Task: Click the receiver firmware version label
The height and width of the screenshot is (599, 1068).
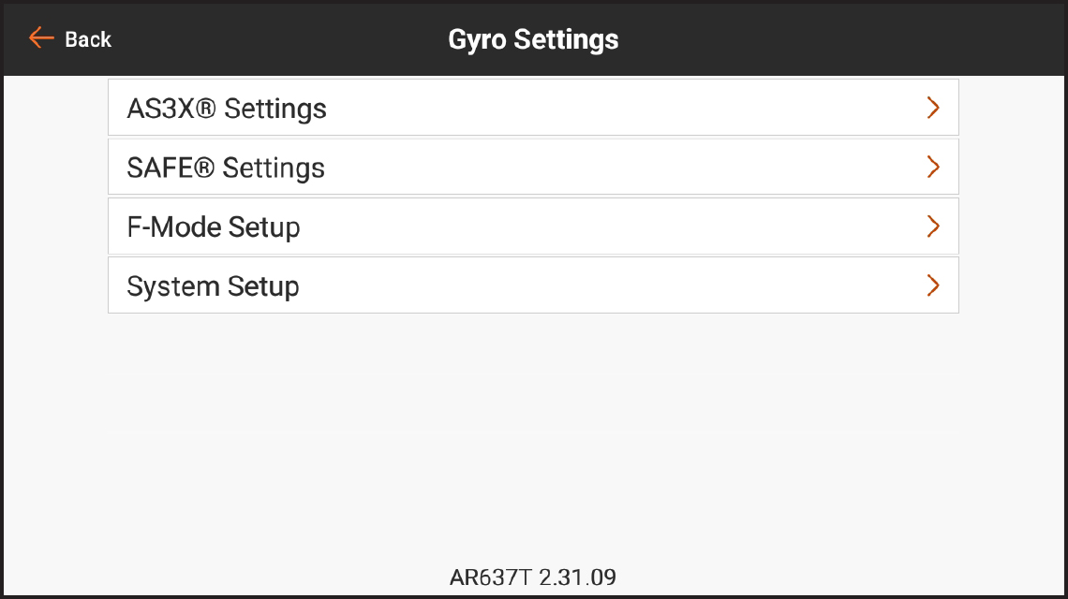Action: pos(532,577)
